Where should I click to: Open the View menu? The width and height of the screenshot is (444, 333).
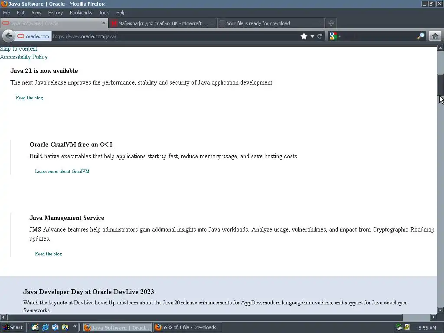[x=36, y=13]
